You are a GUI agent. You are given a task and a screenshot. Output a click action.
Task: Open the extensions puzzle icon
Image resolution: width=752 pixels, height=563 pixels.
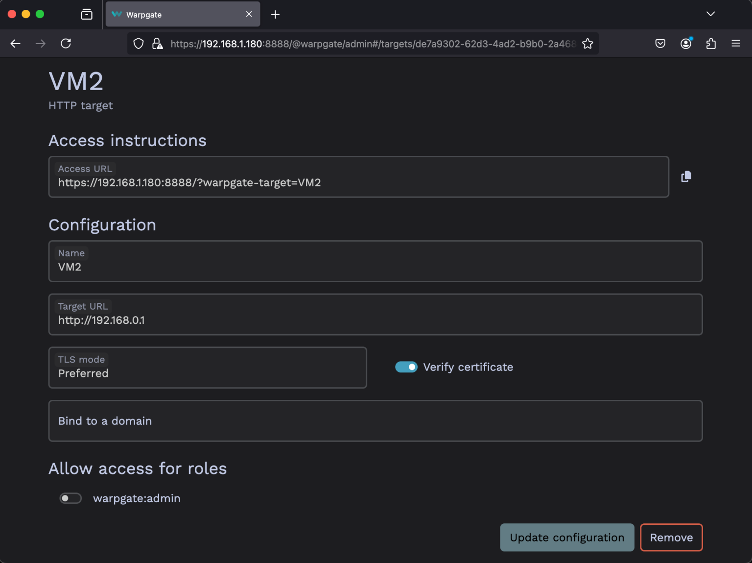711,43
